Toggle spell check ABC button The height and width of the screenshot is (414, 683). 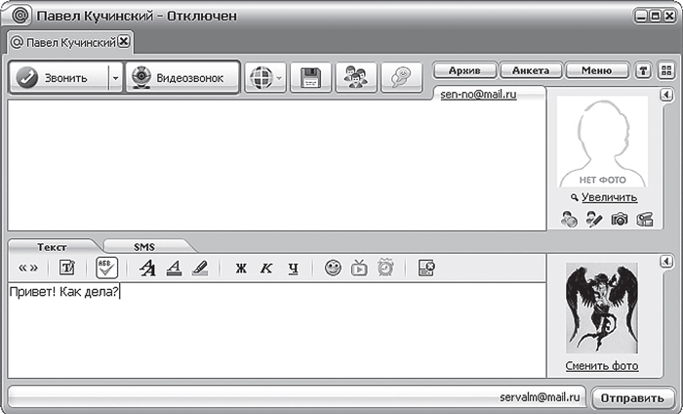coord(107,269)
